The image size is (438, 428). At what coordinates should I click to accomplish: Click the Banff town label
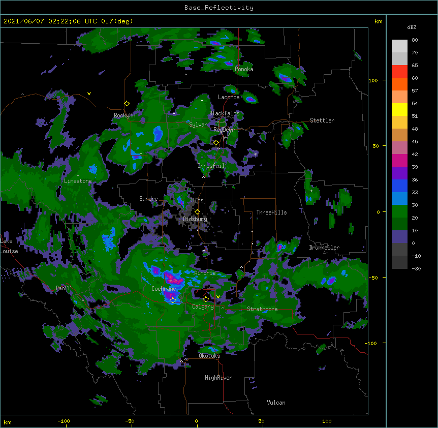point(63,288)
